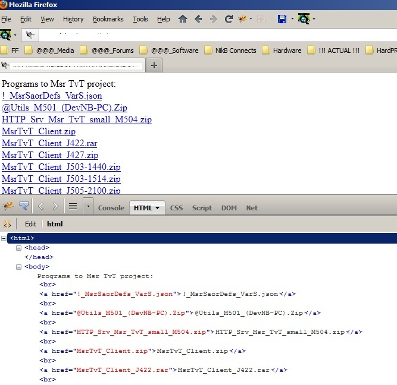Viewport: 397px width, 385px height.
Task: Go forward in Firebug panel history
Action: (55, 206)
